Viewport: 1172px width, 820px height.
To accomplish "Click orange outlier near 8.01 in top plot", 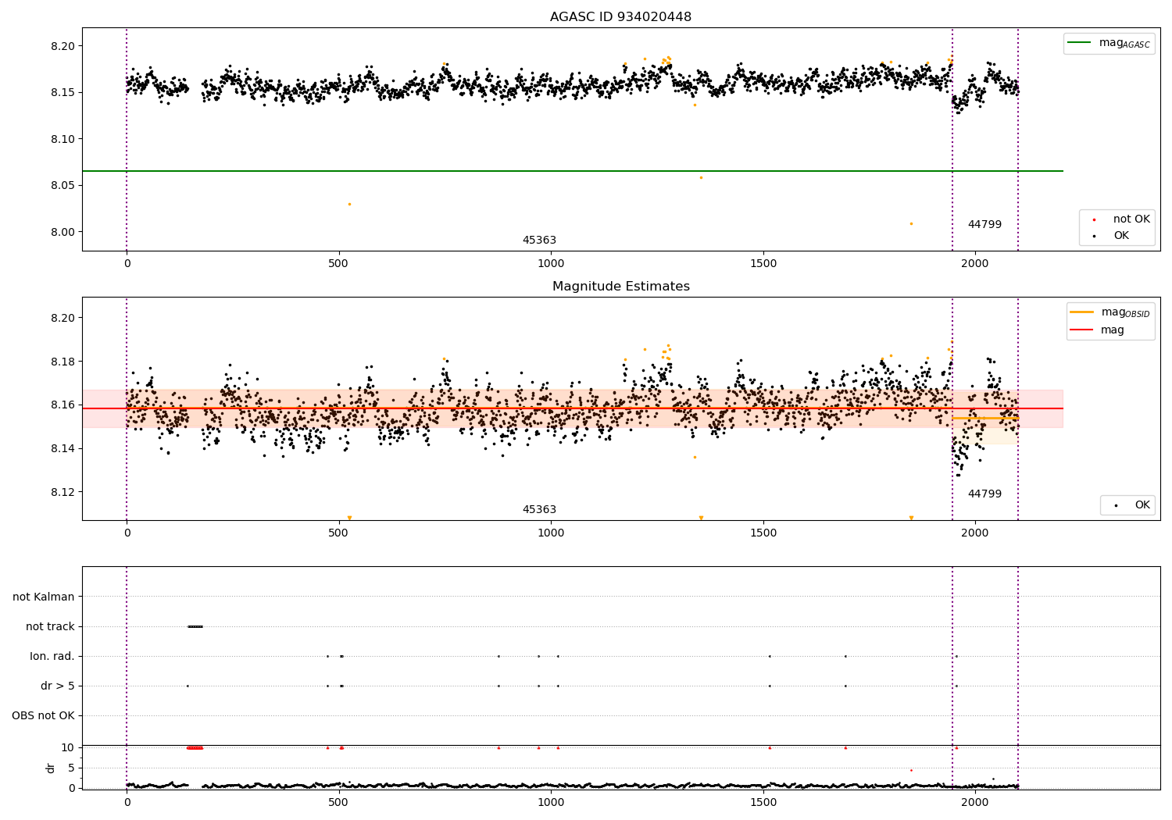I will click(x=911, y=223).
